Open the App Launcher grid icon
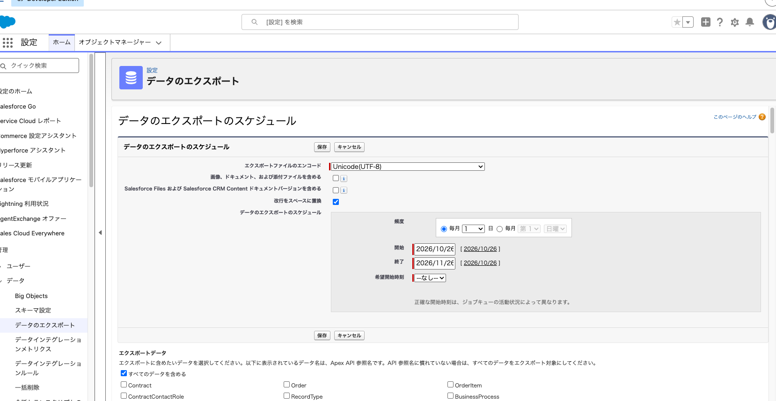The image size is (776, 401). tap(7, 43)
